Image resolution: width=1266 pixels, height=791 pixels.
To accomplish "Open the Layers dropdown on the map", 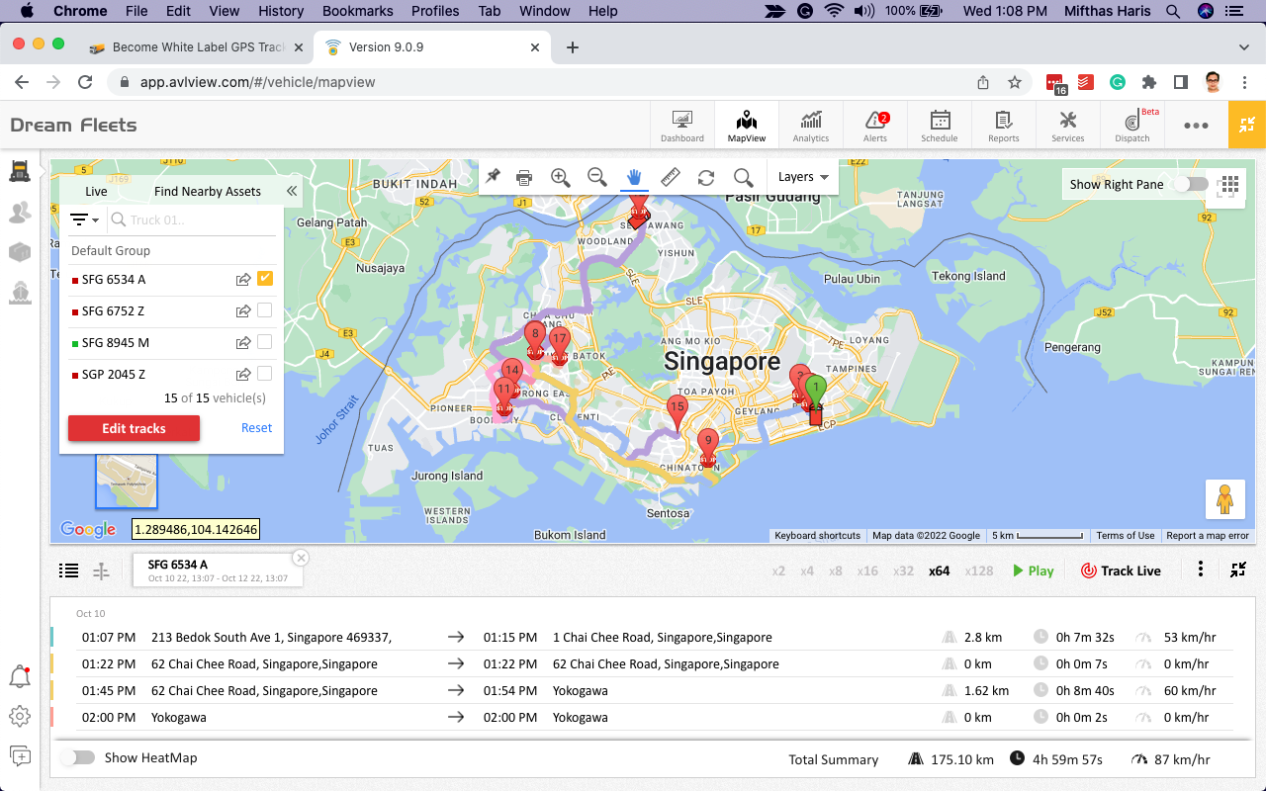I will tap(802, 177).
